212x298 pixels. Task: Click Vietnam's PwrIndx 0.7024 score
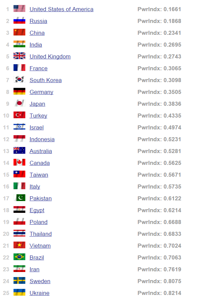tap(159, 246)
